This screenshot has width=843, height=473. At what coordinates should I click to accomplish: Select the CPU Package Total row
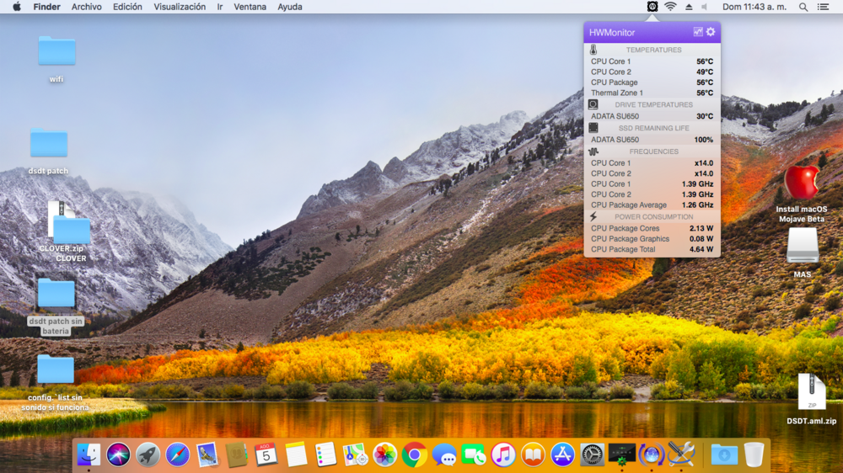[652, 249]
